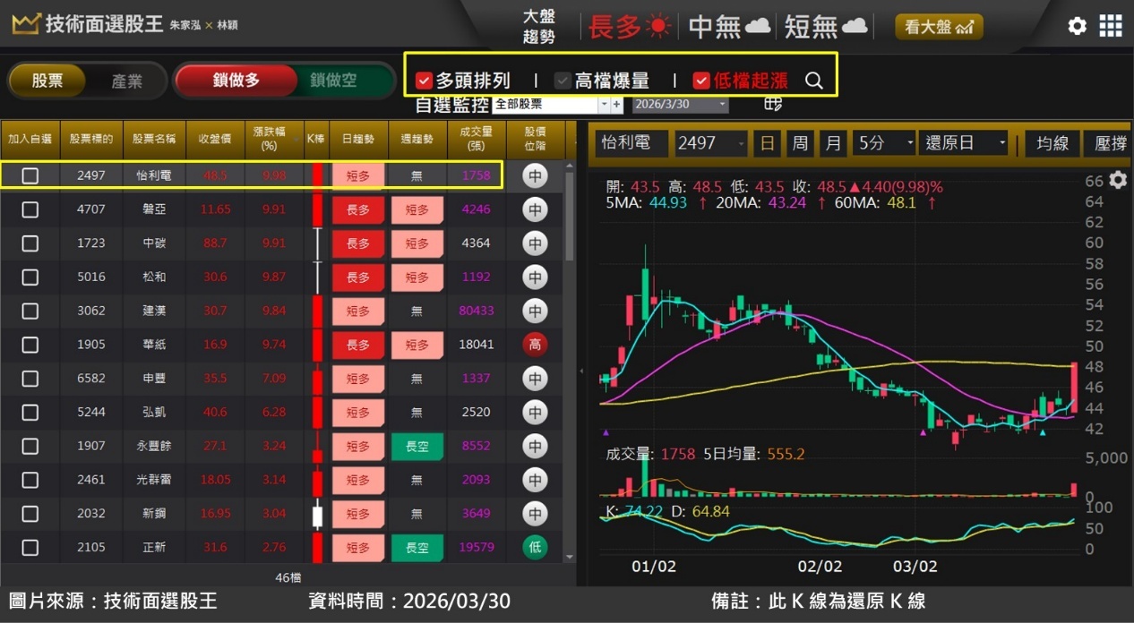Select the 6582 申豐 stock row
The height and width of the screenshot is (623, 1134).
[282, 379]
